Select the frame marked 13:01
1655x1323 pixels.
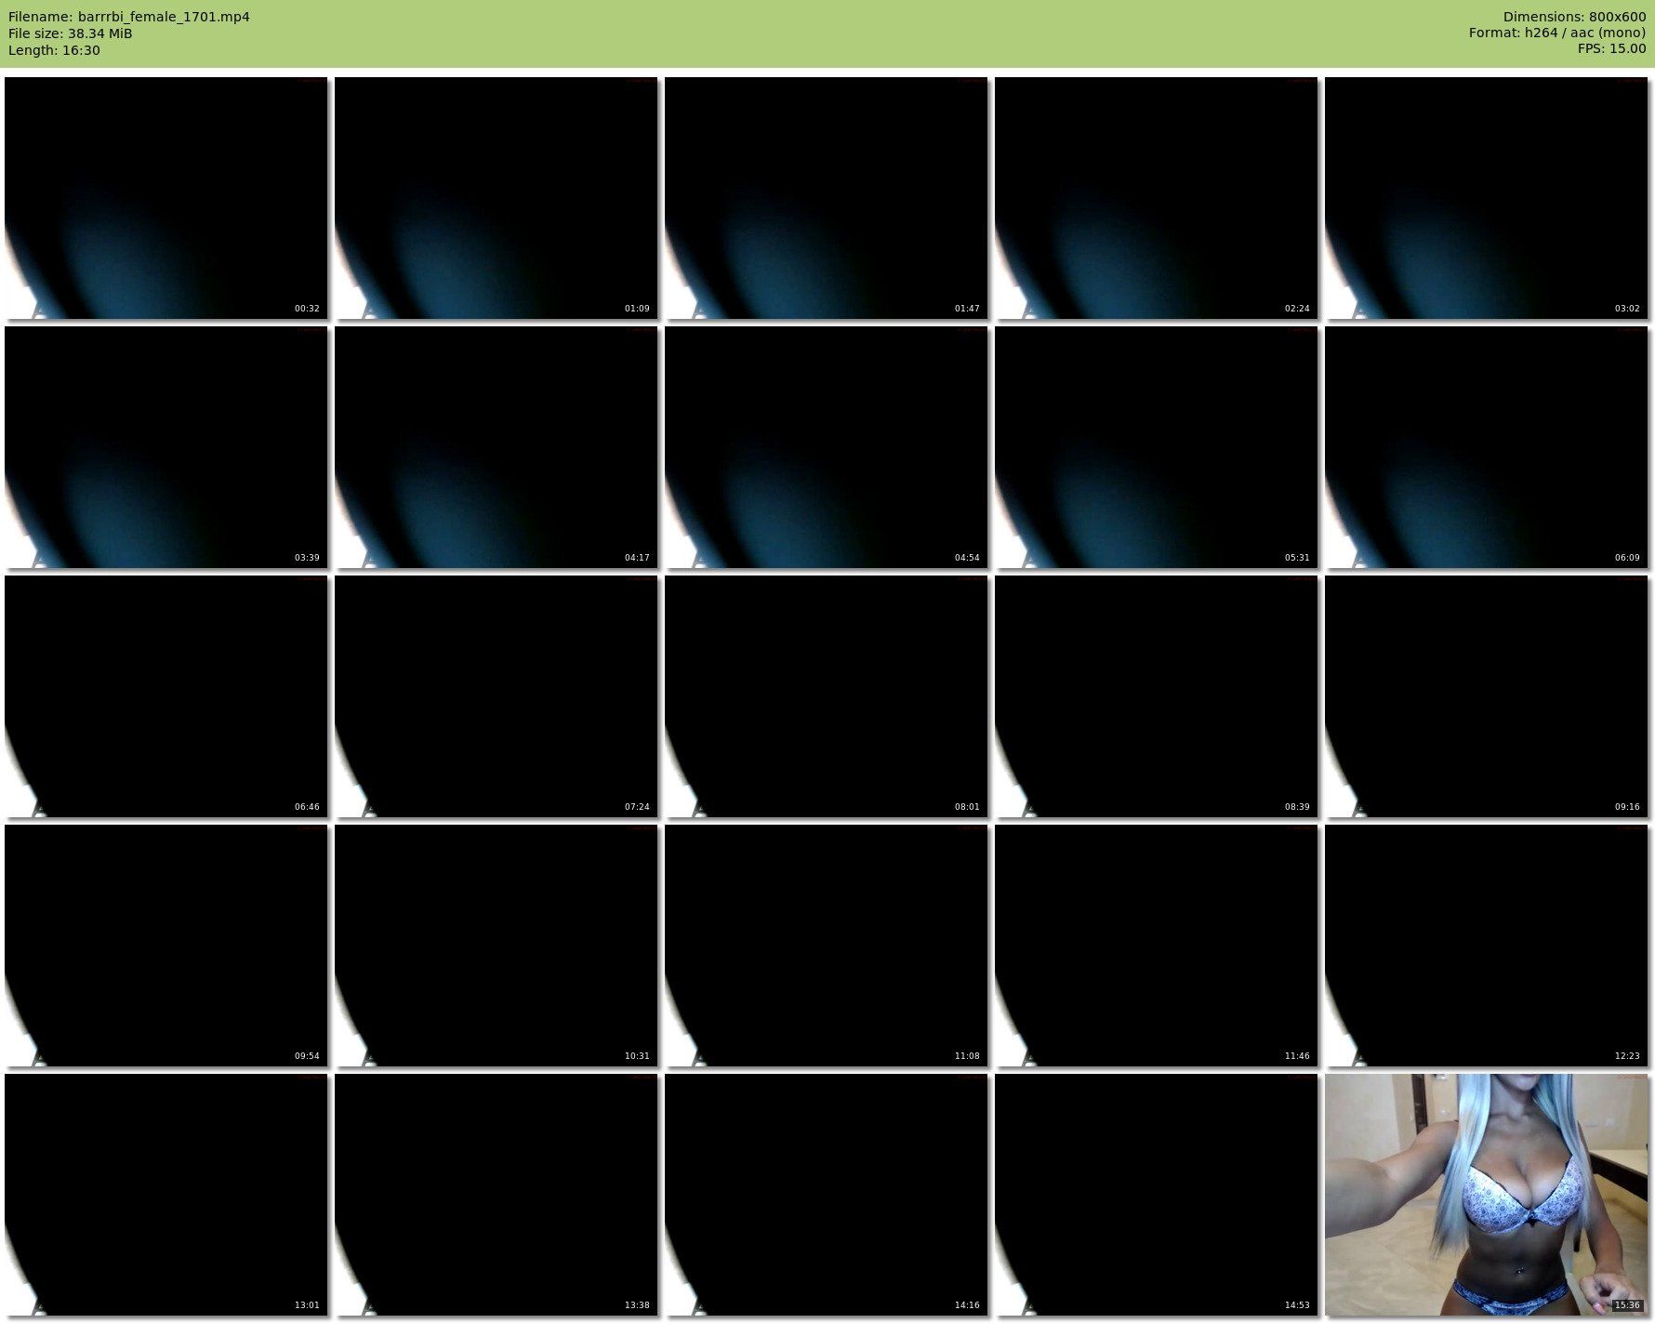point(165,1195)
